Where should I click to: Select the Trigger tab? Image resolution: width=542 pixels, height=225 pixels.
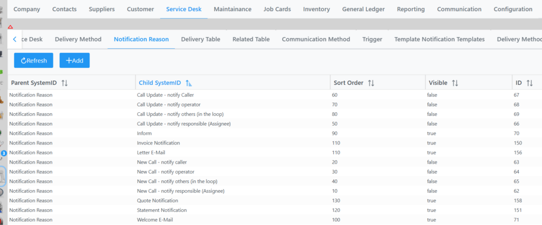pos(372,39)
